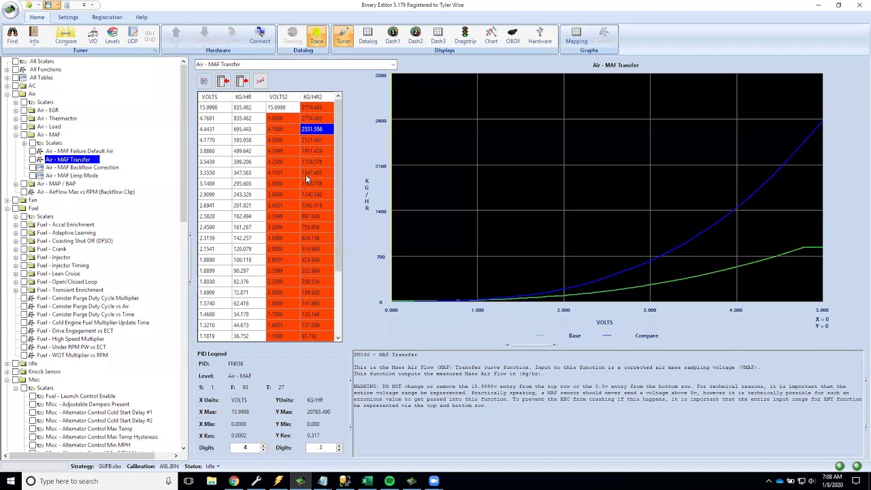Open Excel from the taskbar

pos(367,481)
